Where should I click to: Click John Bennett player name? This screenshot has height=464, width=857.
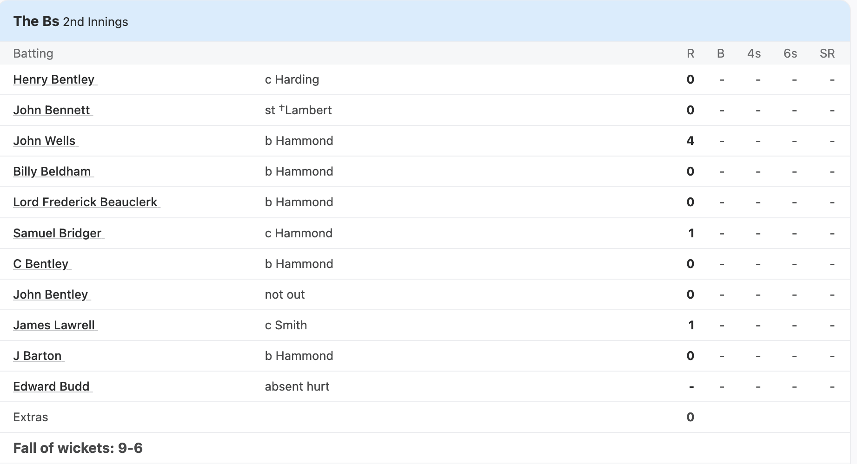point(52,110)
